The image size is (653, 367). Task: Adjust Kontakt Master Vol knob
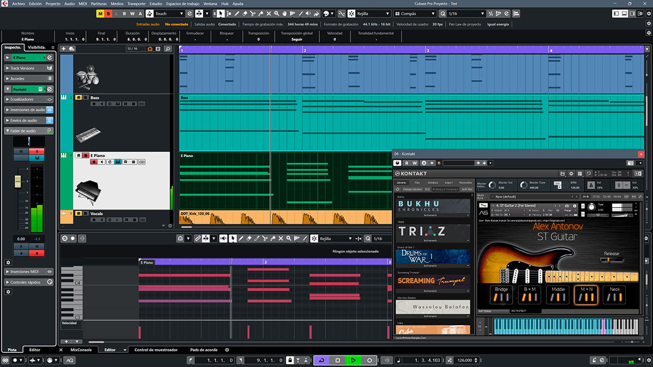[492, 185]
